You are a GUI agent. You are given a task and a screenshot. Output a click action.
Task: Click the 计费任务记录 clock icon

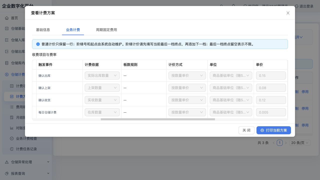(12, 149)
